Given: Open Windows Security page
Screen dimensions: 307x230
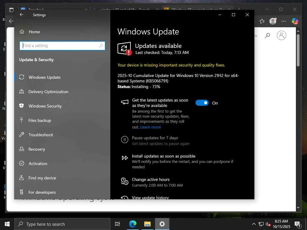Looking at the screenshot, I should pos(45,106).
